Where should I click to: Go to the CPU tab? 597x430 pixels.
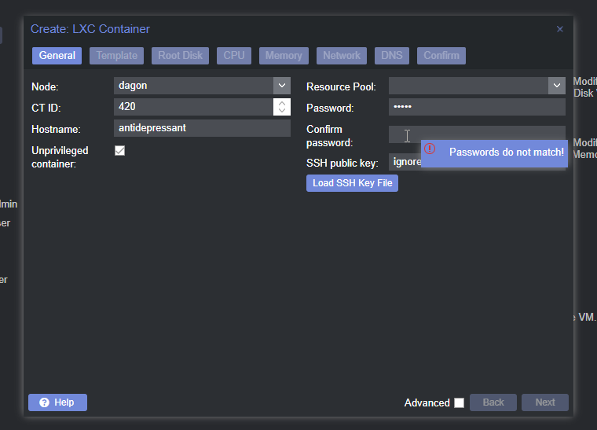[x=234, y=56]
